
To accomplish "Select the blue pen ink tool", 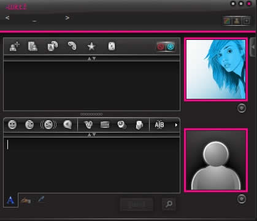I will 41,200.
